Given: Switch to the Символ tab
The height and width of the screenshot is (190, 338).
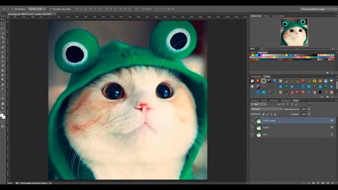Looking at the screenshot, I should point(255,100).
